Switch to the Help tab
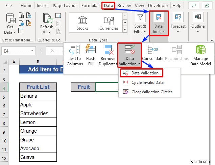Image resolution: width=215 pixels, height=165 pixels. [177, 5]
